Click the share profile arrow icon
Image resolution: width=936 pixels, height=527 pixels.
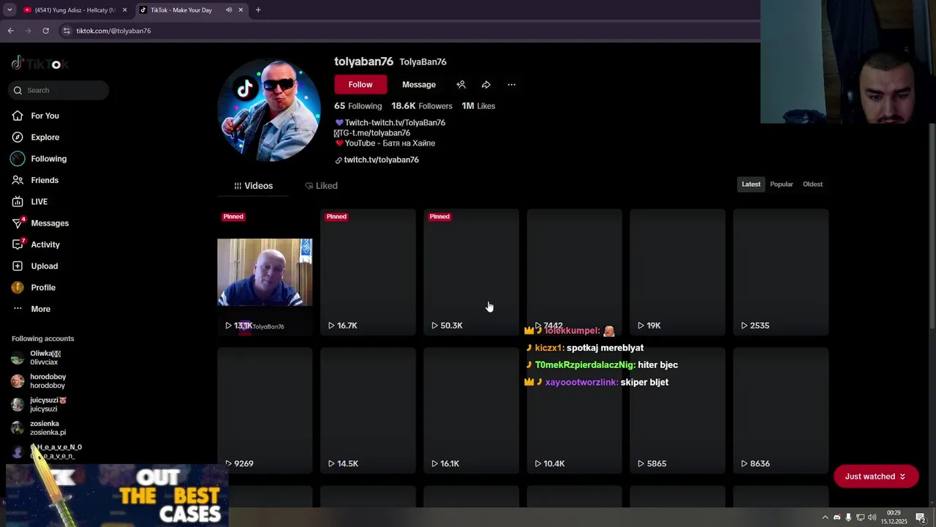click(486, 84)
